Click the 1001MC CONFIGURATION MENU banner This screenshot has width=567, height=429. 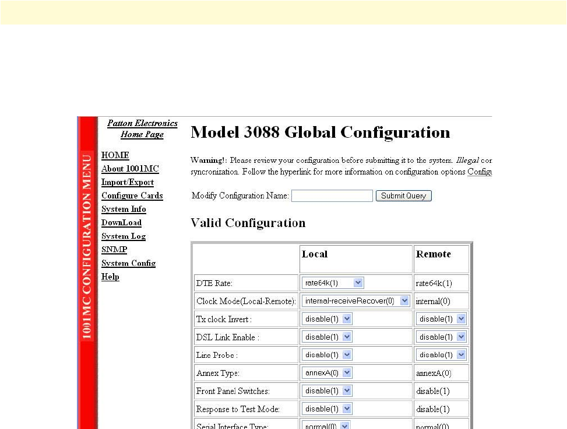tap(87, 246)
